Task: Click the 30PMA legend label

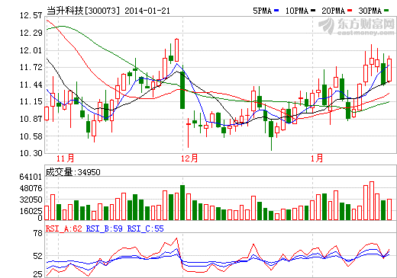Action: tap(370, 11)
